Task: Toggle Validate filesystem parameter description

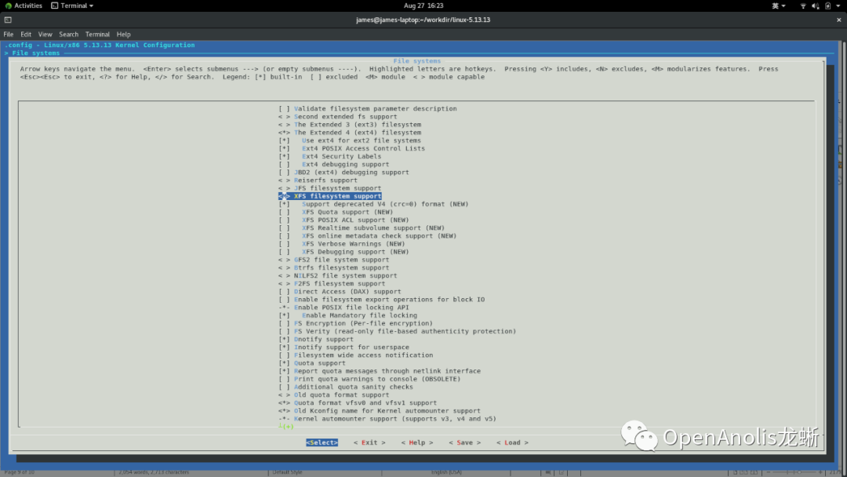Action: (x=367, y=108)
